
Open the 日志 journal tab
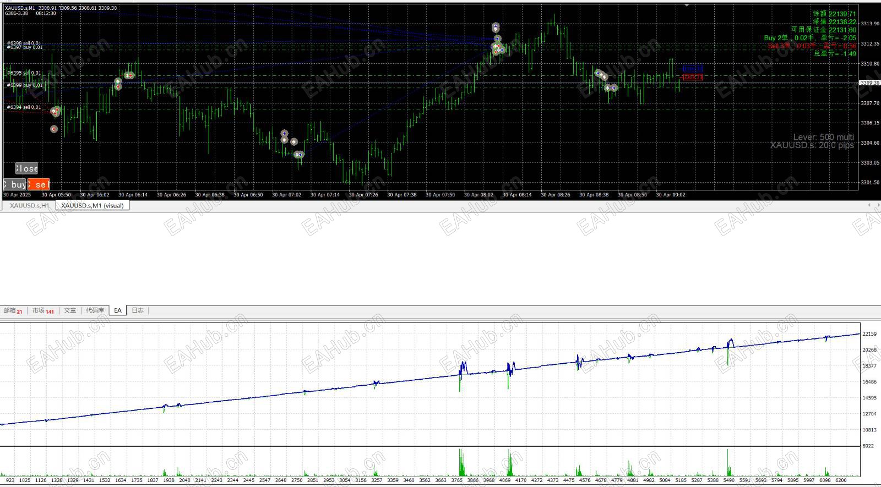coord(138,310)
